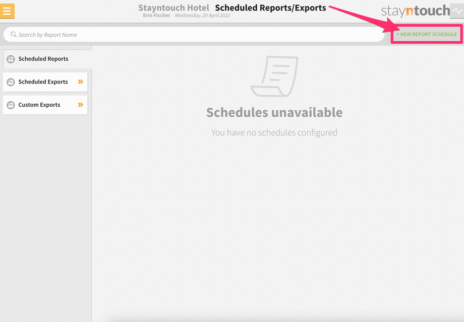Click the date Wednesday, 20 April 2022
The image size is (464, 322).
click(202, 16)
